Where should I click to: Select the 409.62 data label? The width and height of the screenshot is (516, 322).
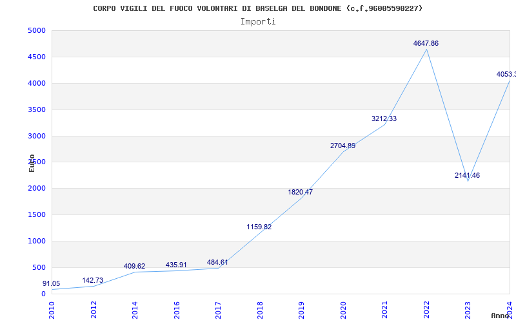(x=134, y=266)
